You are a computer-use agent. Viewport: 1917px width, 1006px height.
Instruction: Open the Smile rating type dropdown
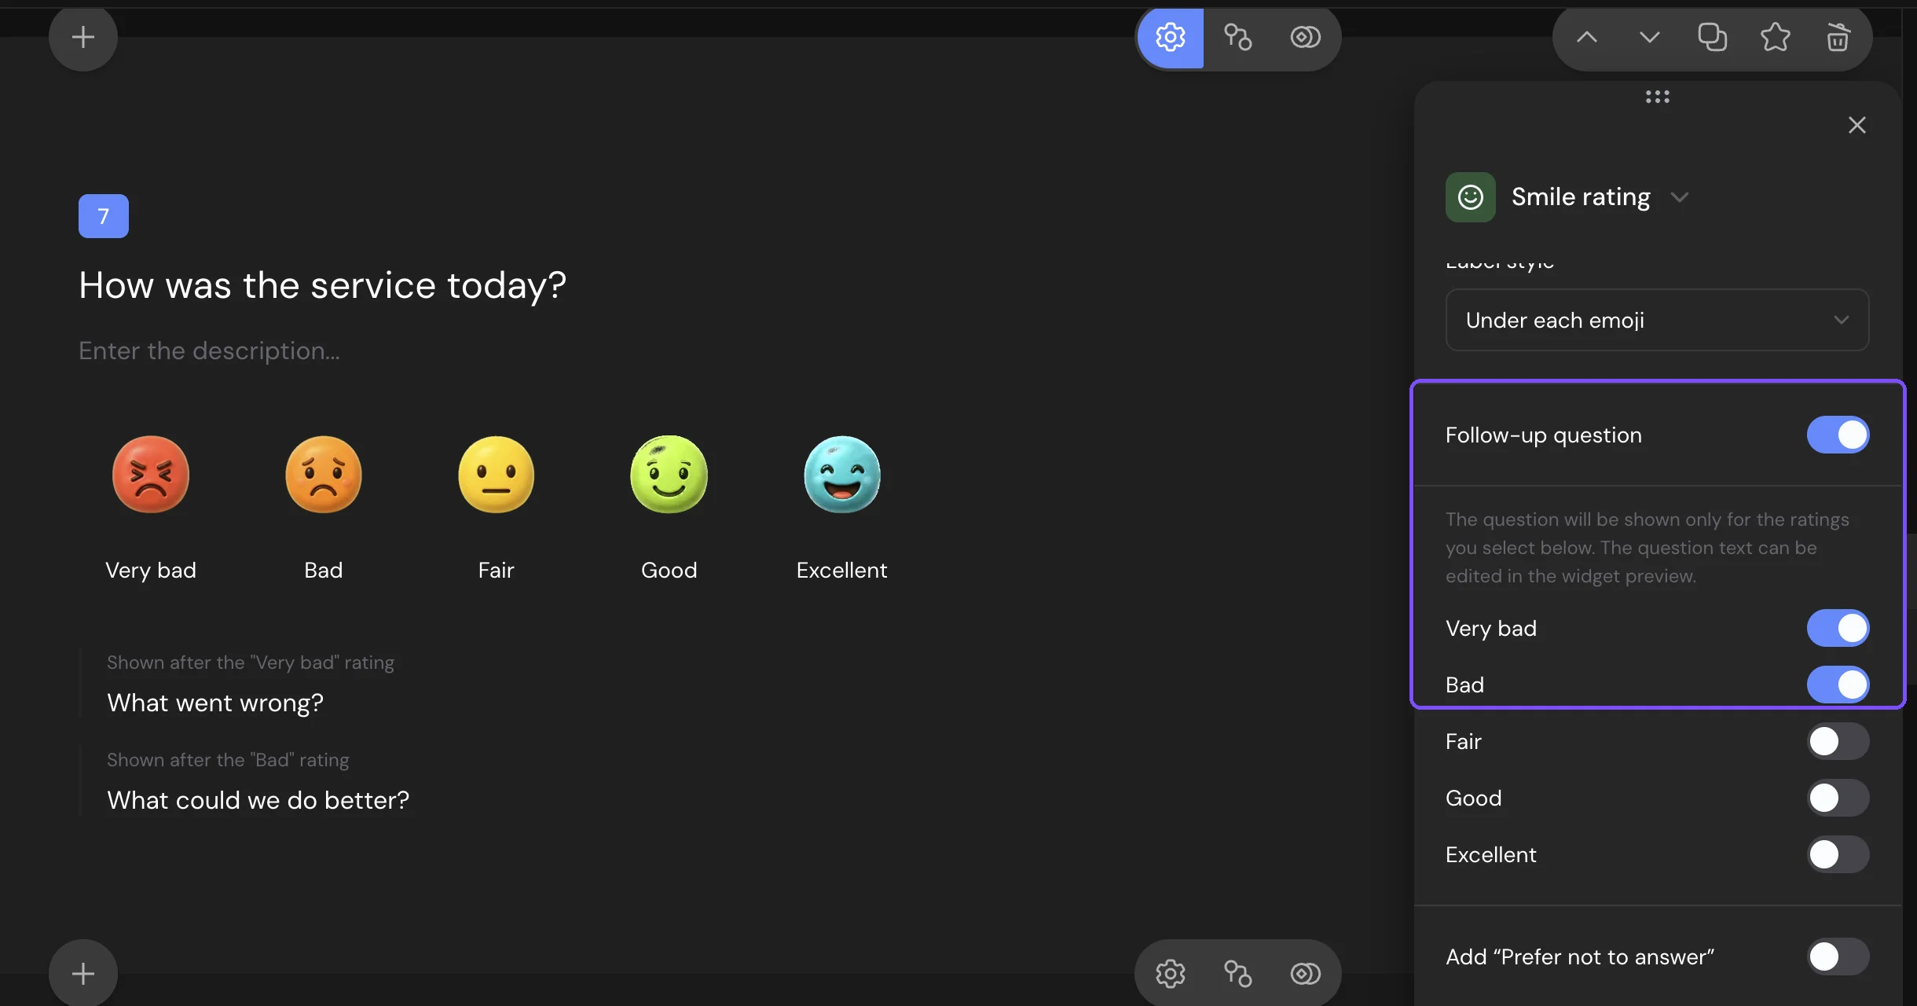click(x=1679, y=197)
